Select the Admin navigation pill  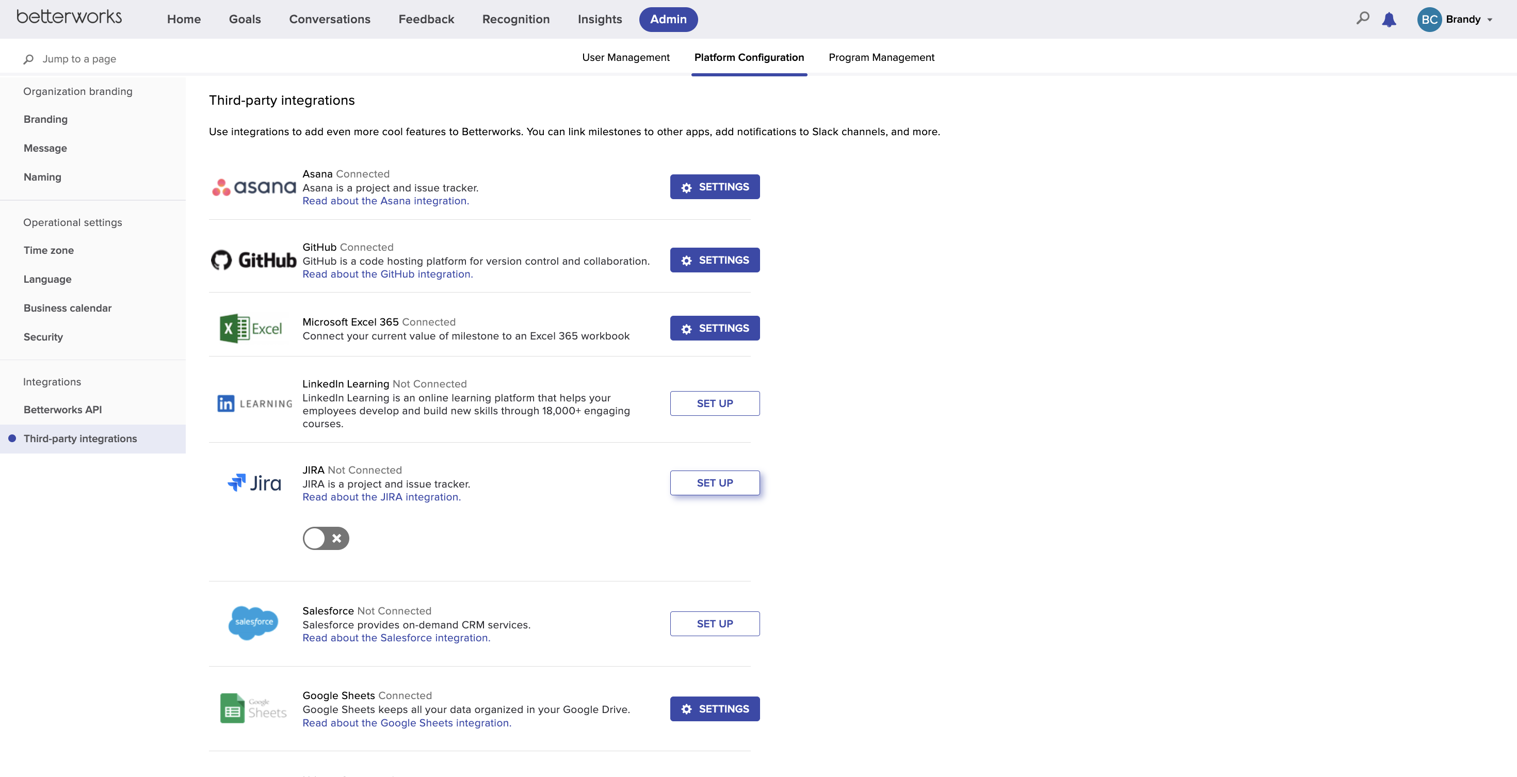[x=668, y=20]
